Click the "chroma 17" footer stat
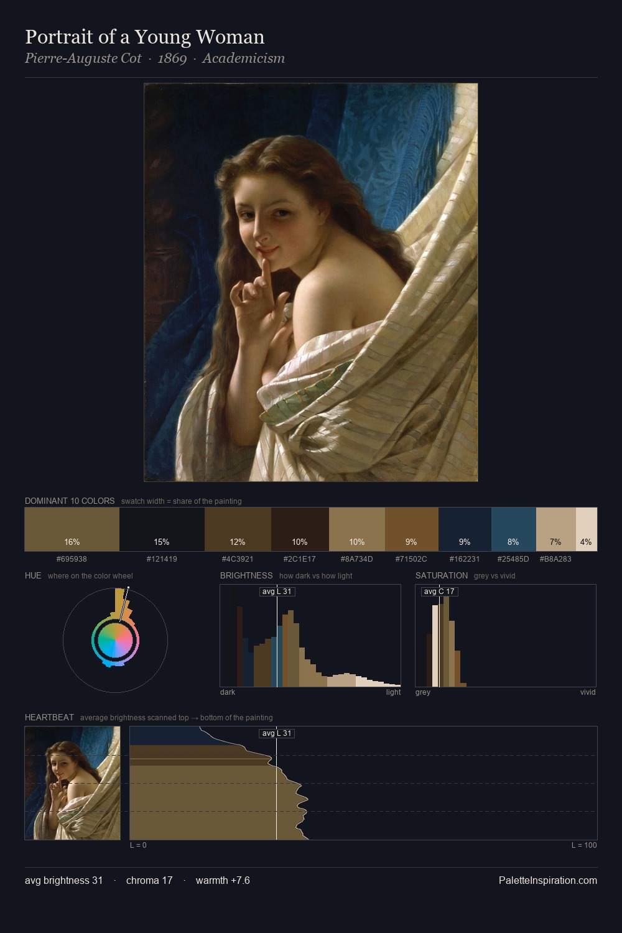The height and width of the screenshot is (933, 622). click(149, 880)
